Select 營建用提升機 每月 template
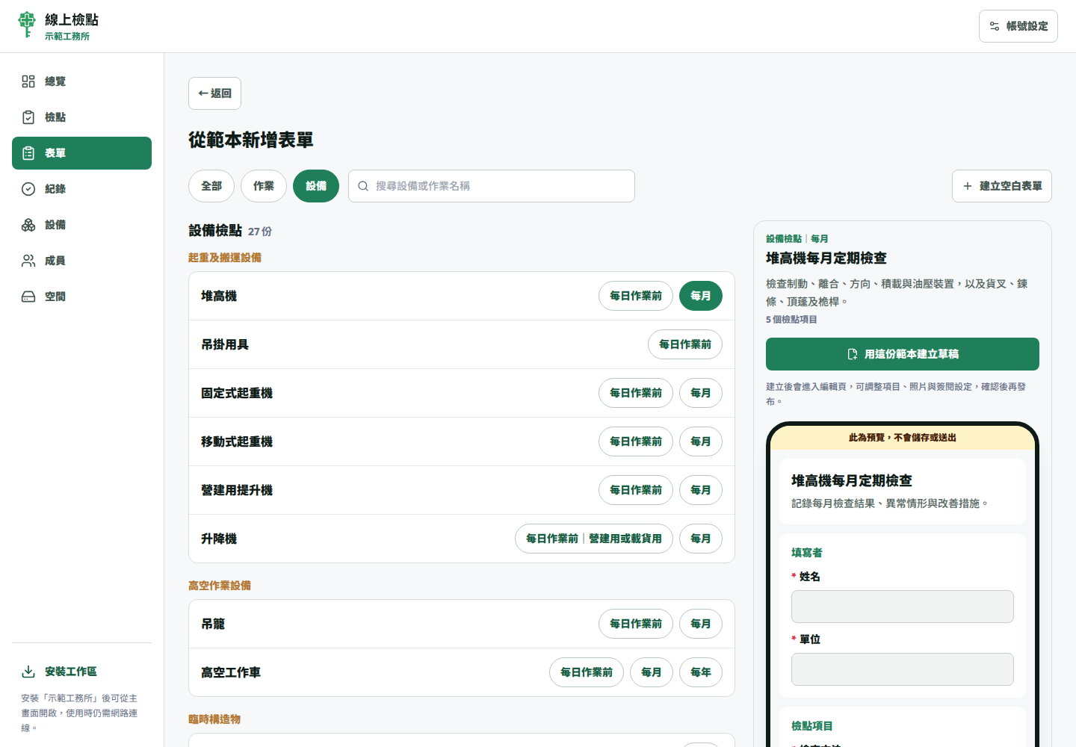Image resolution: width=1076 pixels, height=747 pixels. (701, 490)
